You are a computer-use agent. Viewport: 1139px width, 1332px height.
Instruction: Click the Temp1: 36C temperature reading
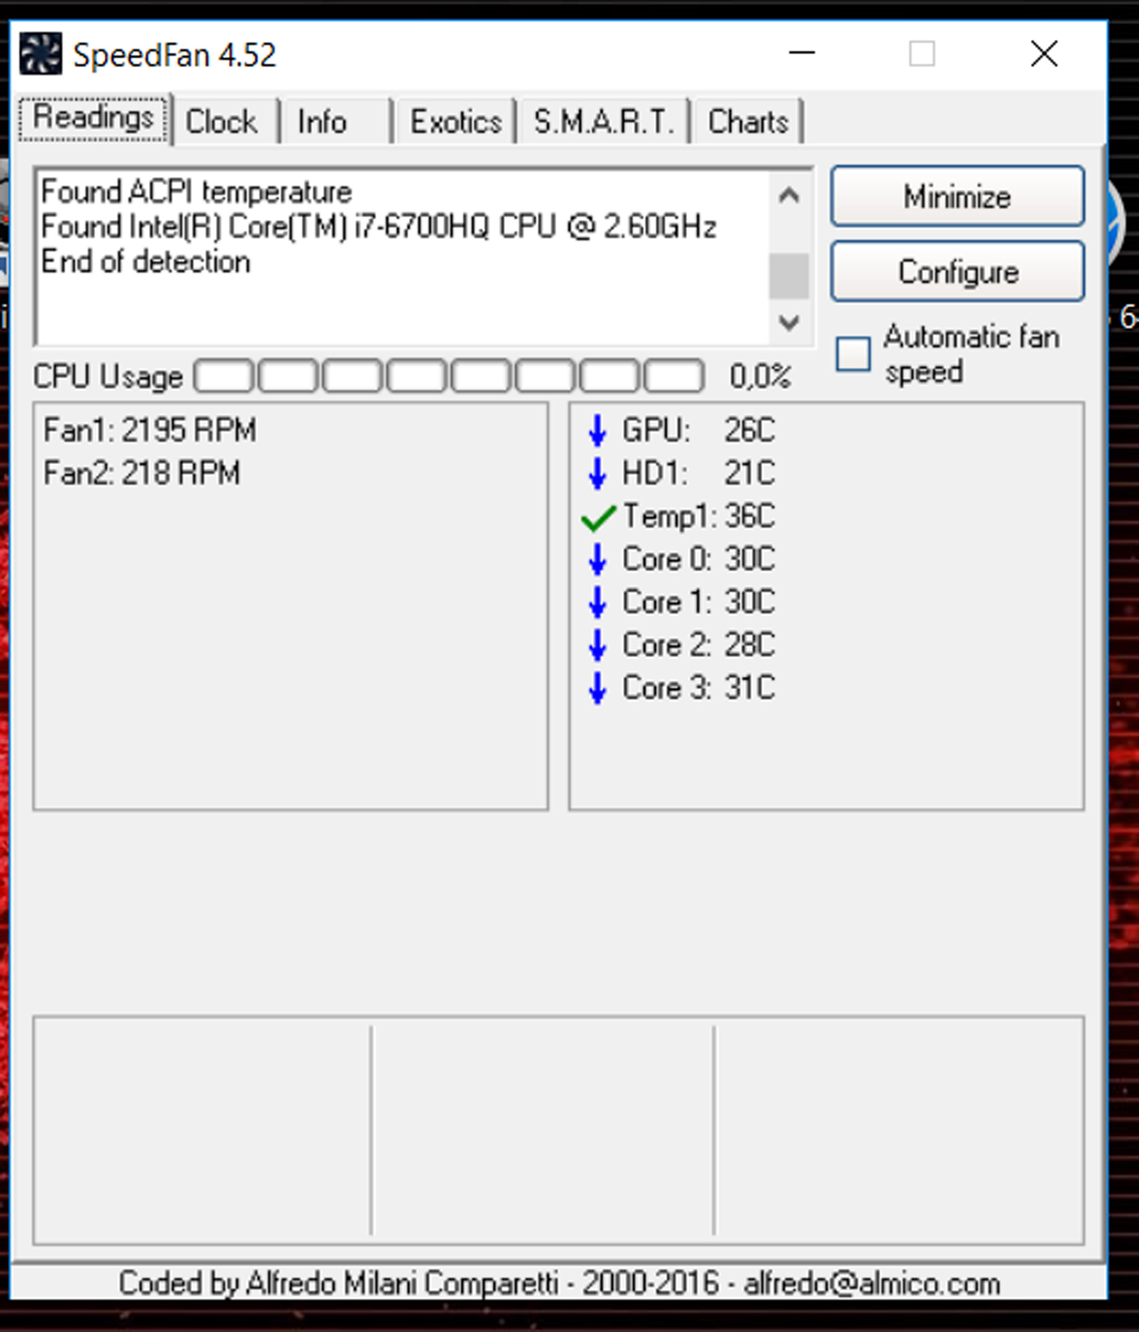click(699, 516)
